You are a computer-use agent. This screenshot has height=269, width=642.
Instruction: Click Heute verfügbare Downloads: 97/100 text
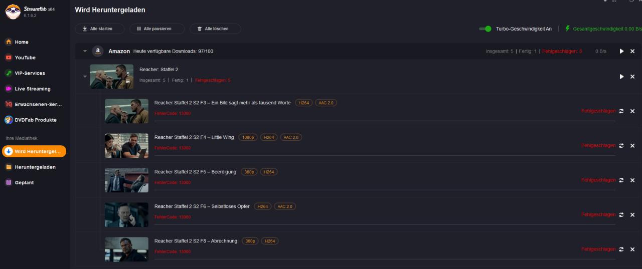[x=173, y=51]
